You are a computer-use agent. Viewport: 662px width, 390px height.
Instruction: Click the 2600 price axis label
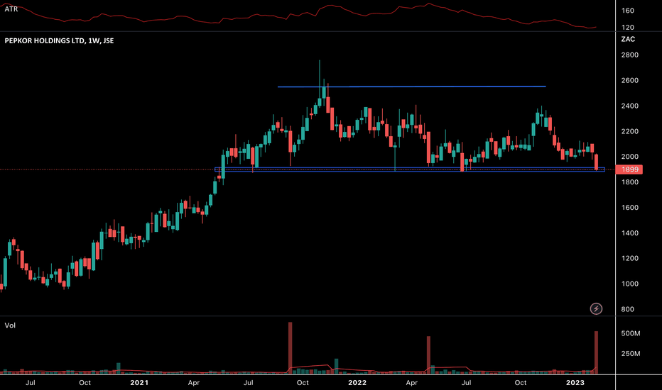click(629, 81)
